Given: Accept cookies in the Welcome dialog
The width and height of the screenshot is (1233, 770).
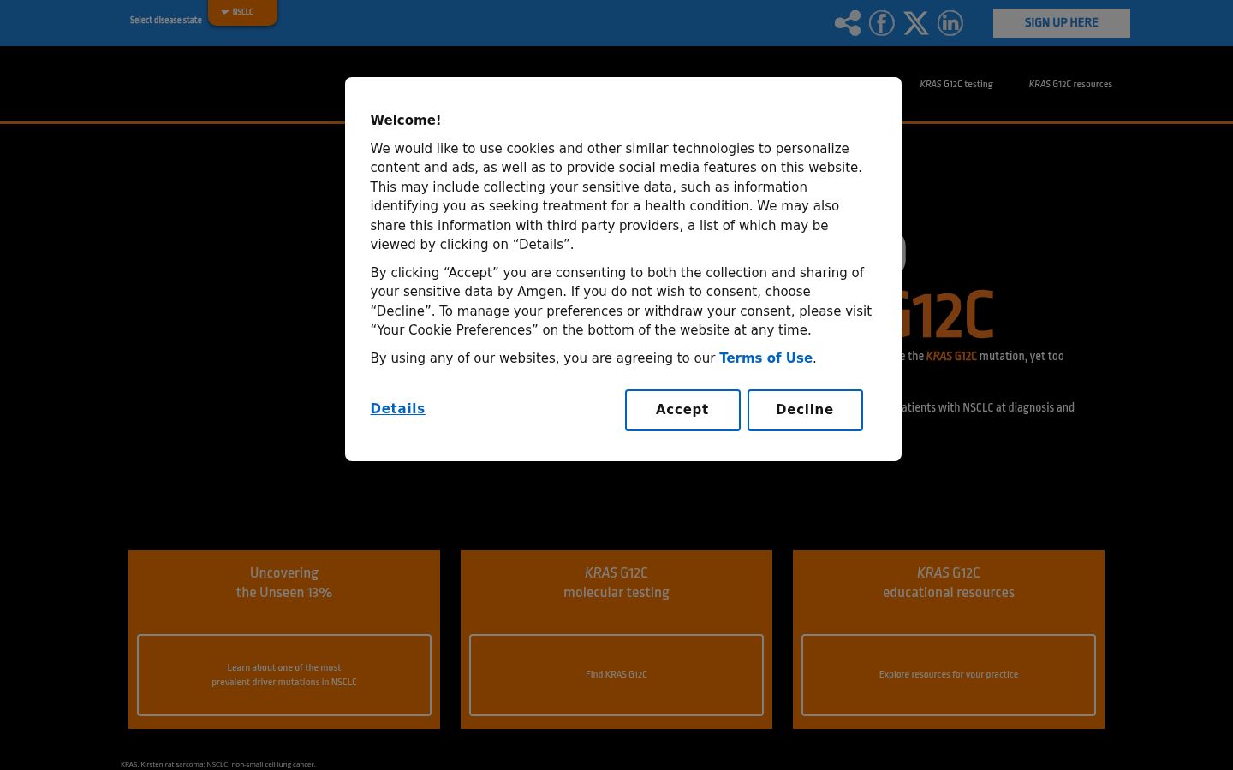Looking at the screenshot, I should click(x=682, y=410).
